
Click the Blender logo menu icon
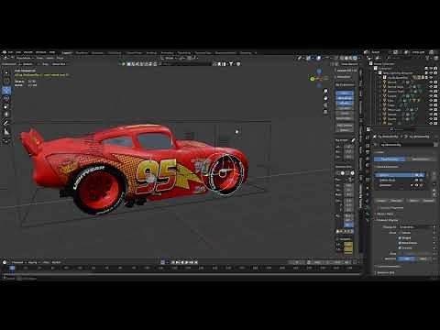tap(5, 52)
